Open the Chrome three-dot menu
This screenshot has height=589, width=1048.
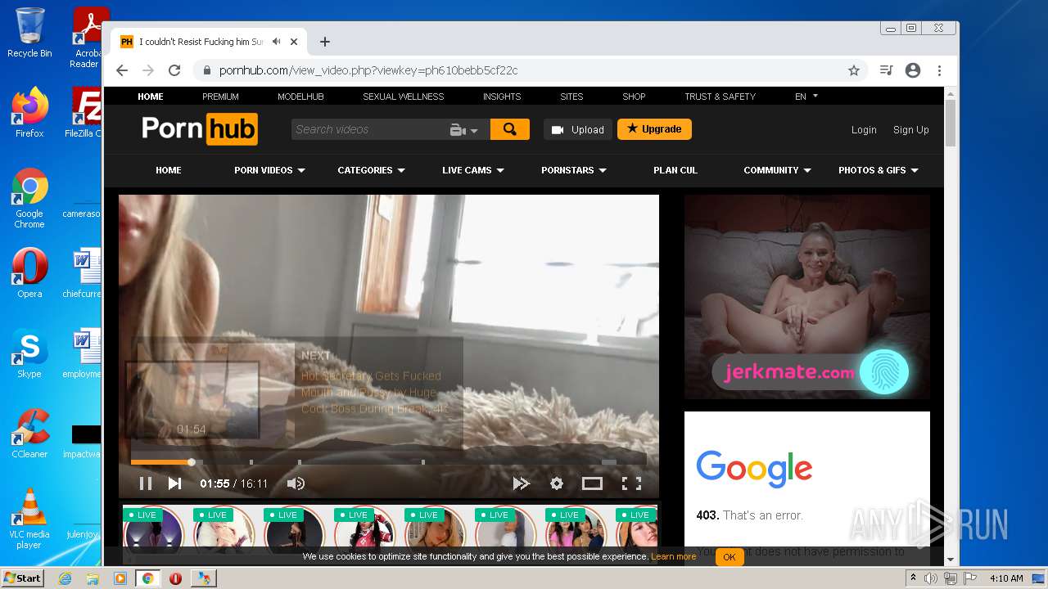point(940,70)
